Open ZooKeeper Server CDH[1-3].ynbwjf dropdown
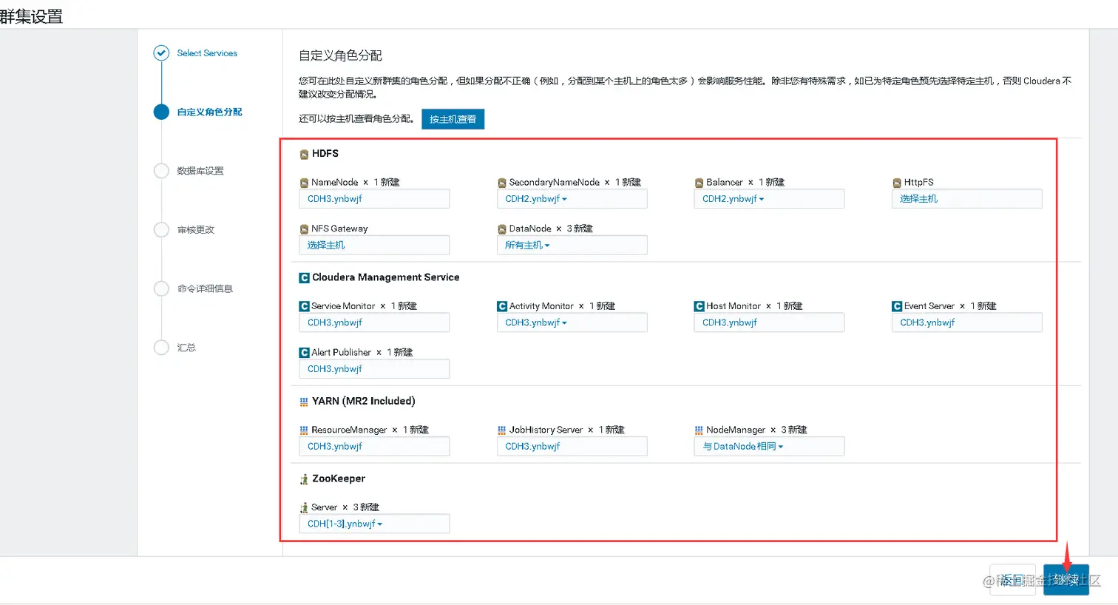The height and width of the screenshot is (605, 1118). [374, 524]
